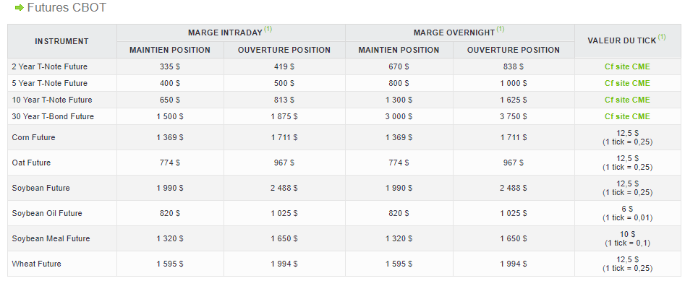Click the Futures CBOT section heading
Viewport: 685px width, 281px height.
67,7
